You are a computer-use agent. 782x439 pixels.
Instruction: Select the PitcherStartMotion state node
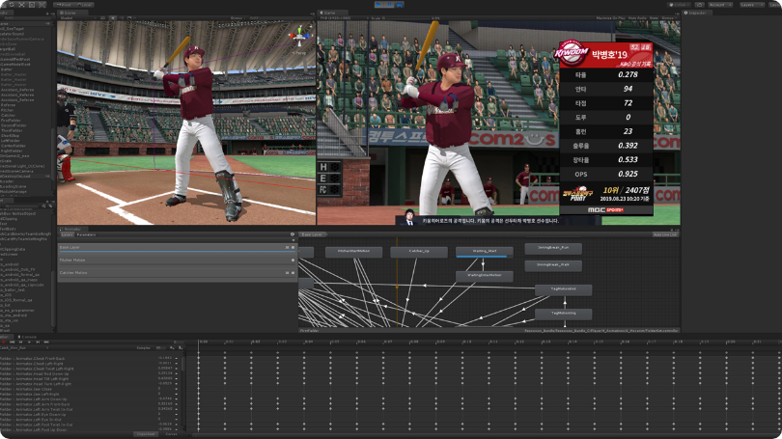[353, 252]
